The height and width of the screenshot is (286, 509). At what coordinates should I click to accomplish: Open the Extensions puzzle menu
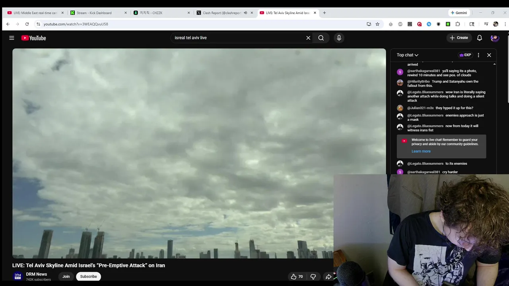click(458, 24)
